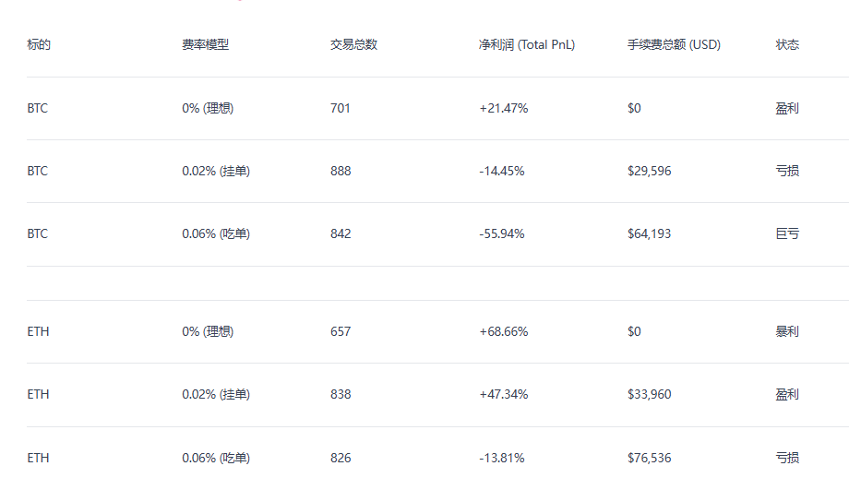Click the 交易总数 column header

click(353, 44)
